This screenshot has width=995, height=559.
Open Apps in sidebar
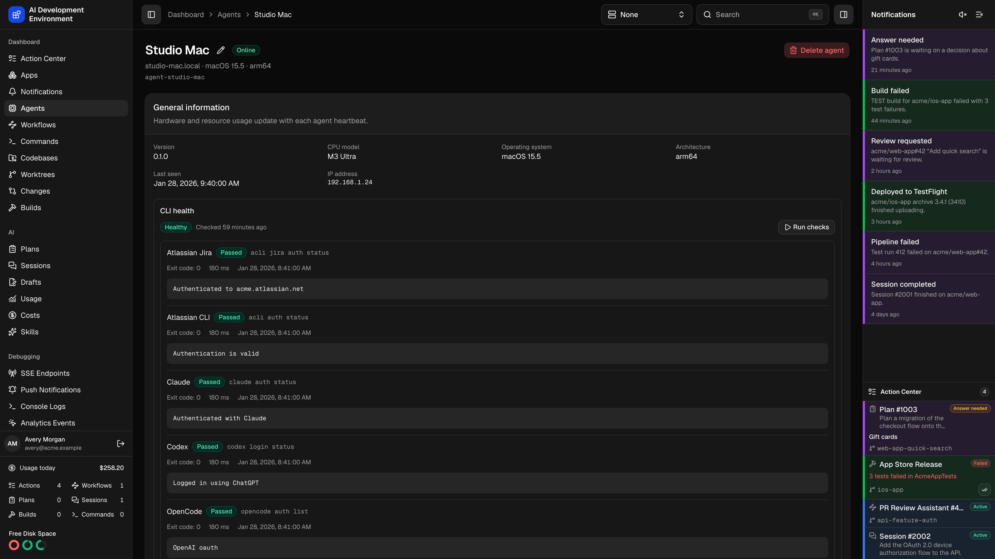click(66, 75)
